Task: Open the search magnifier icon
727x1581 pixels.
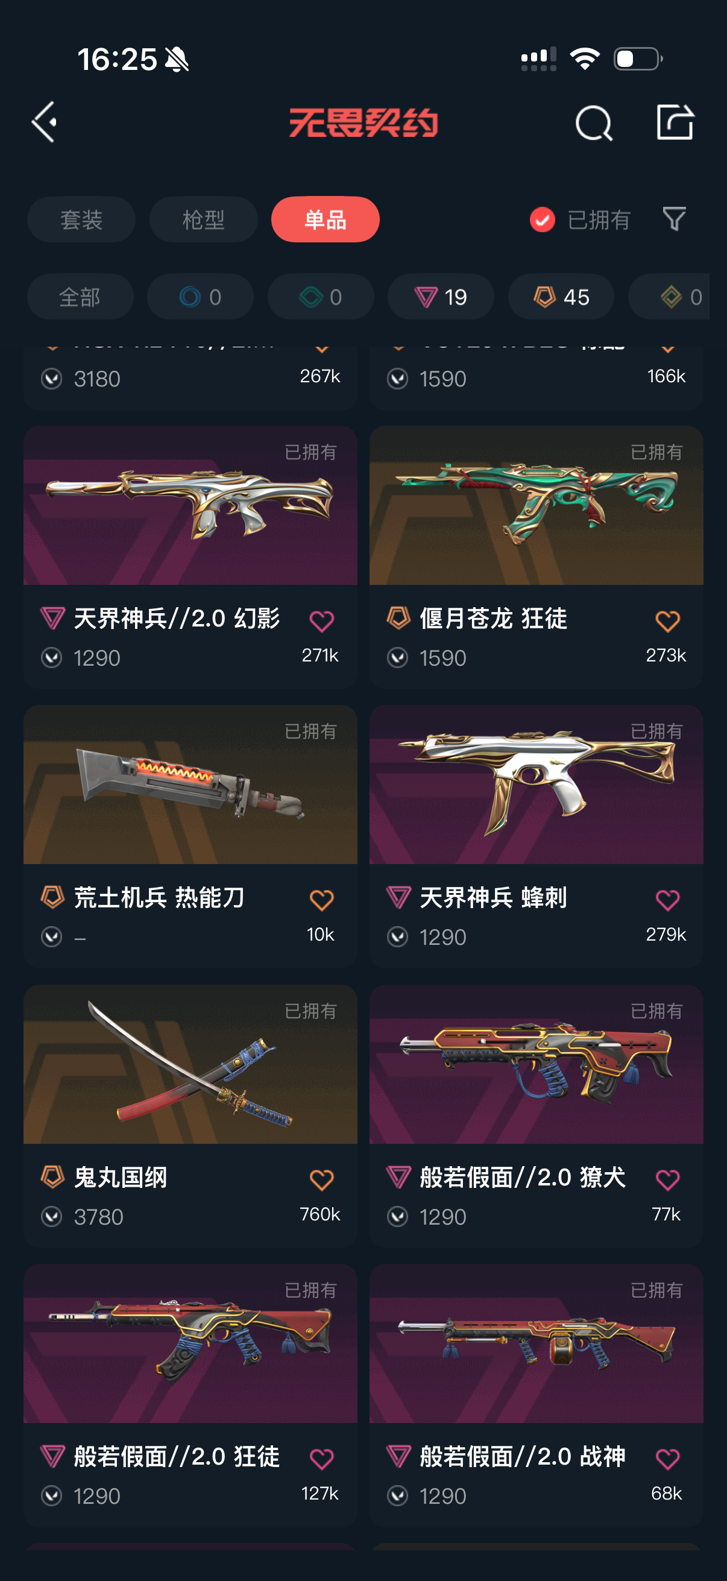Action: (593, 123)
